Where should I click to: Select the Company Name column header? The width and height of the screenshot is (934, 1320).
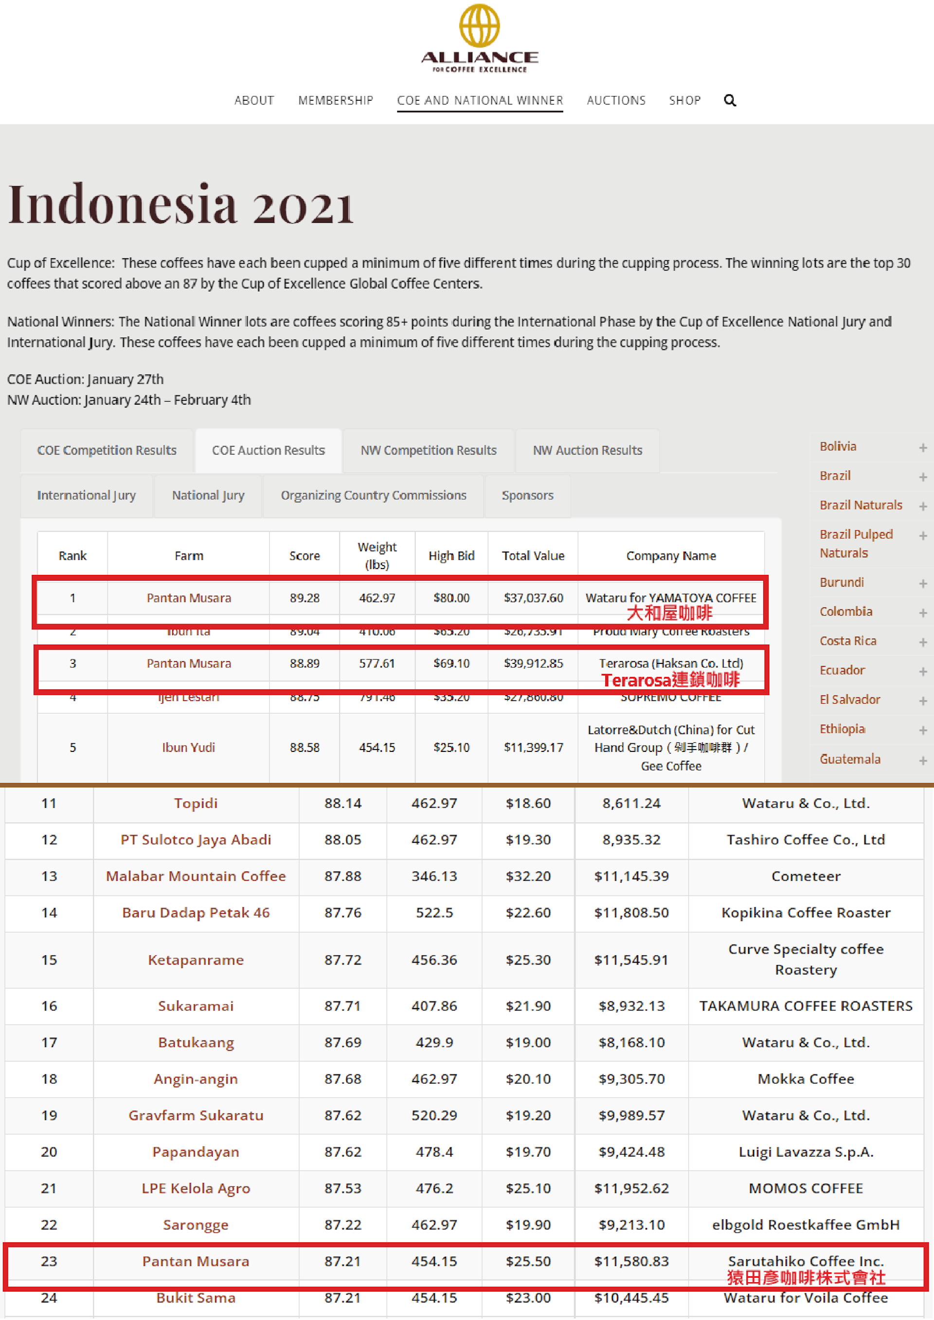tap(671, 556)
